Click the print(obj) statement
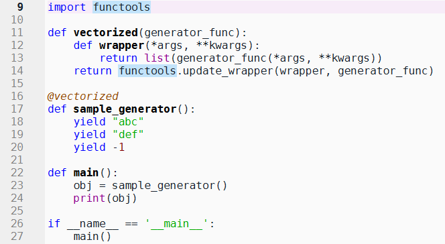The width and height of the screenshot is (445, 244). pos(105,198)
